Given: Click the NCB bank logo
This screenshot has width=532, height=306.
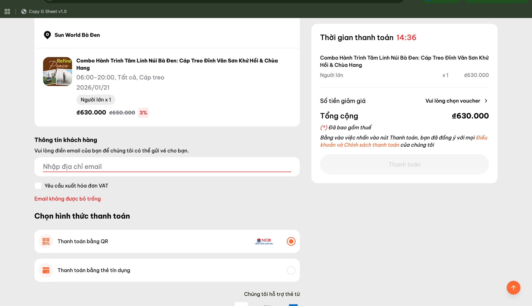Looking at the screenshot, I should [x=264, y=241].
